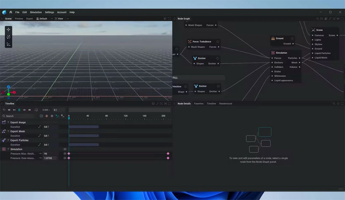
Task: Click the upper Emitter node icon
Action: (x=195, y=58)
